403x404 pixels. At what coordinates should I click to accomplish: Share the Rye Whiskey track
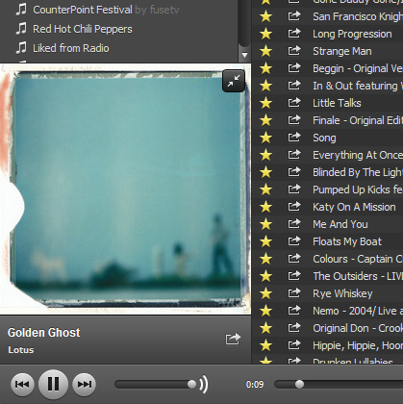point(294,292)
